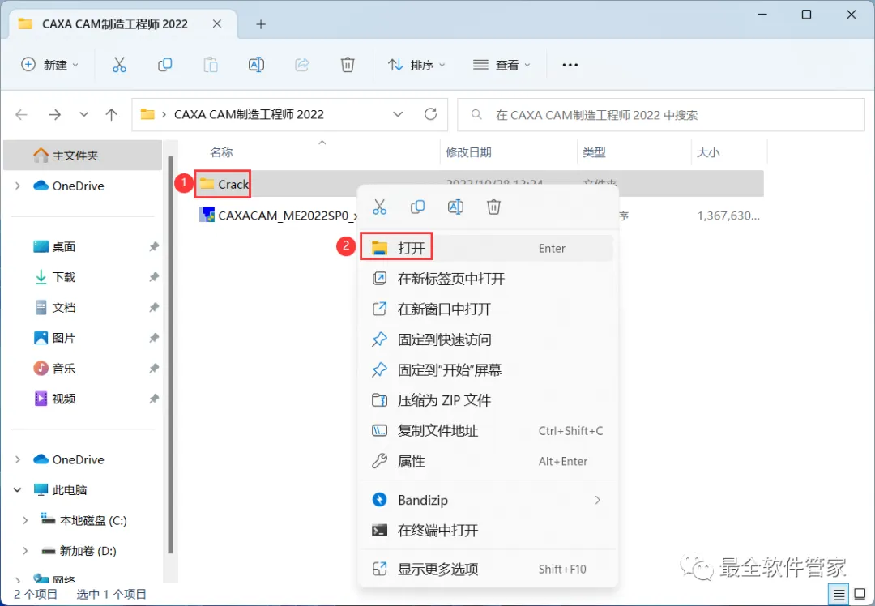Choose Open (打开) in the context menu
This screenshot has height=606, width=875.
[487, 248]
